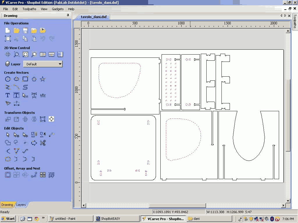Draw a rectangle tool
The image size is (298, 223).
coord(25,79)
